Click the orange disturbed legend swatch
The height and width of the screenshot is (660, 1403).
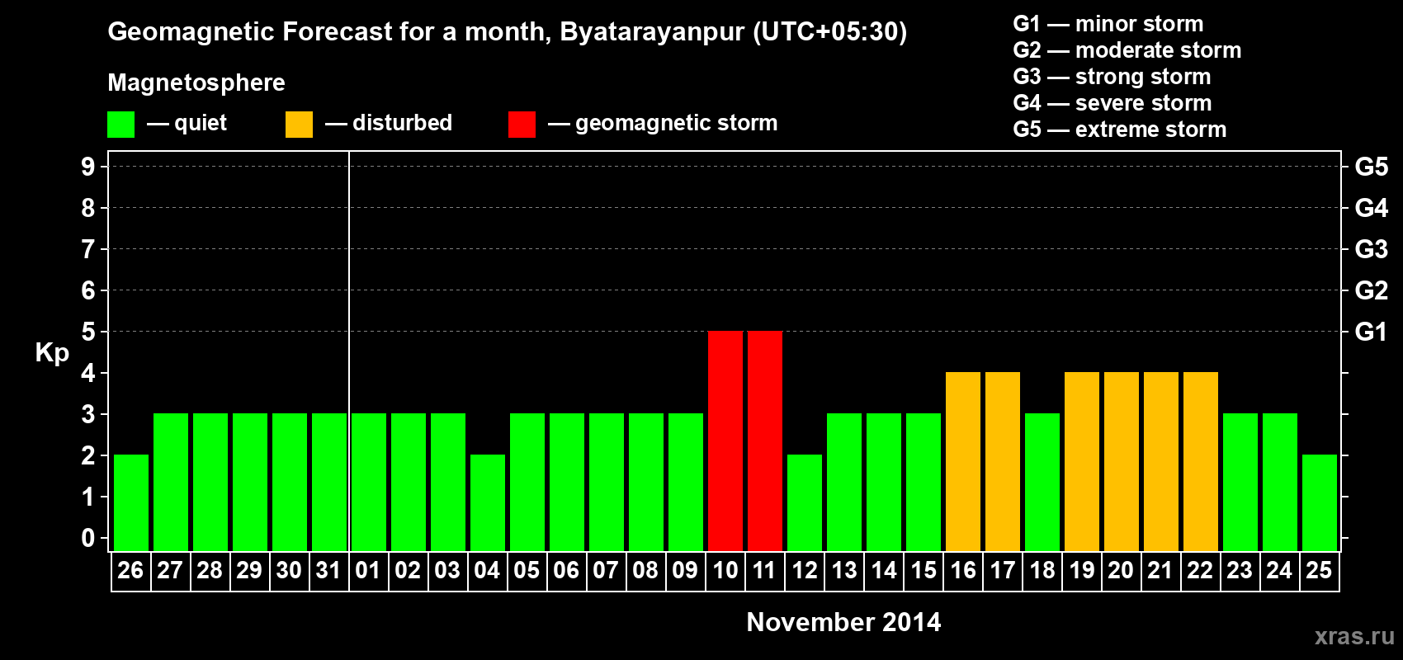[x=299, y=125]
